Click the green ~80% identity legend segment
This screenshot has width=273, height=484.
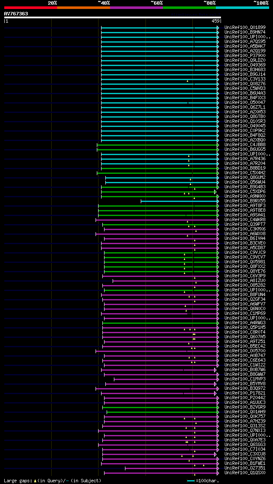[x=189, y=7]
